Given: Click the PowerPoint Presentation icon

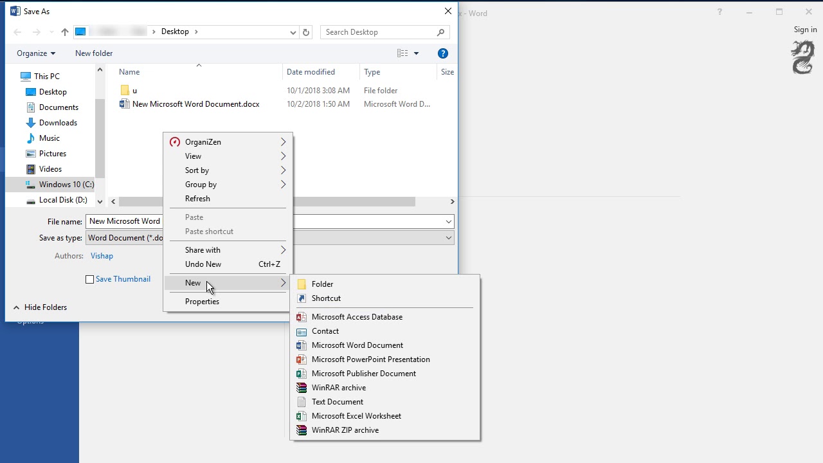Looking at the screenshot, I should pyautogui.click(x=302, y=359).
